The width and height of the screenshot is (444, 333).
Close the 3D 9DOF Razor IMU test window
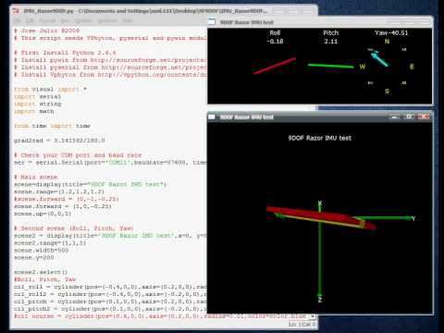point(425,117)
